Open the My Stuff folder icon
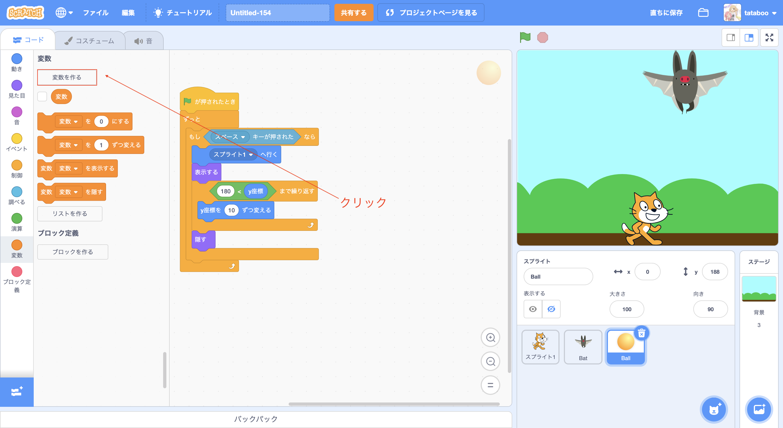The height and width of the screenshot is (428, 783). [x=703, y=13]
